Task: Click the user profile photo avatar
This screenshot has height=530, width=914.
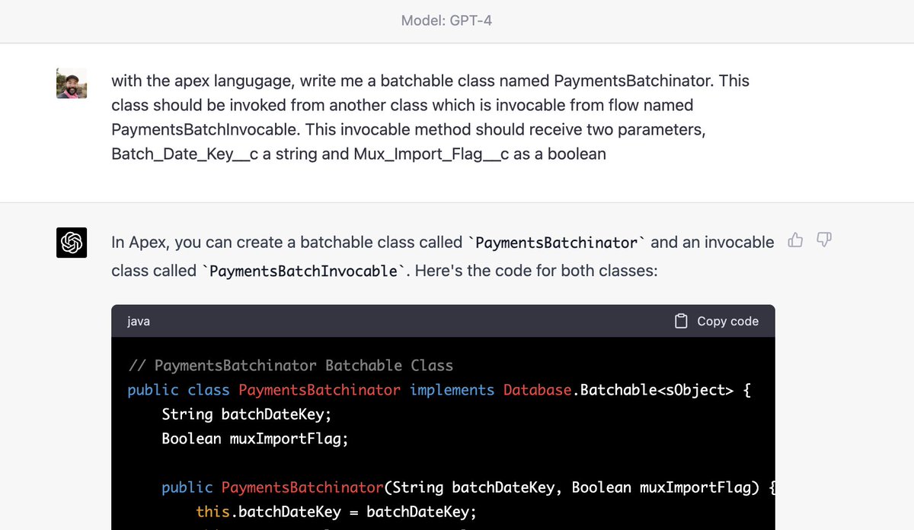Action: [x=72, y=84]
